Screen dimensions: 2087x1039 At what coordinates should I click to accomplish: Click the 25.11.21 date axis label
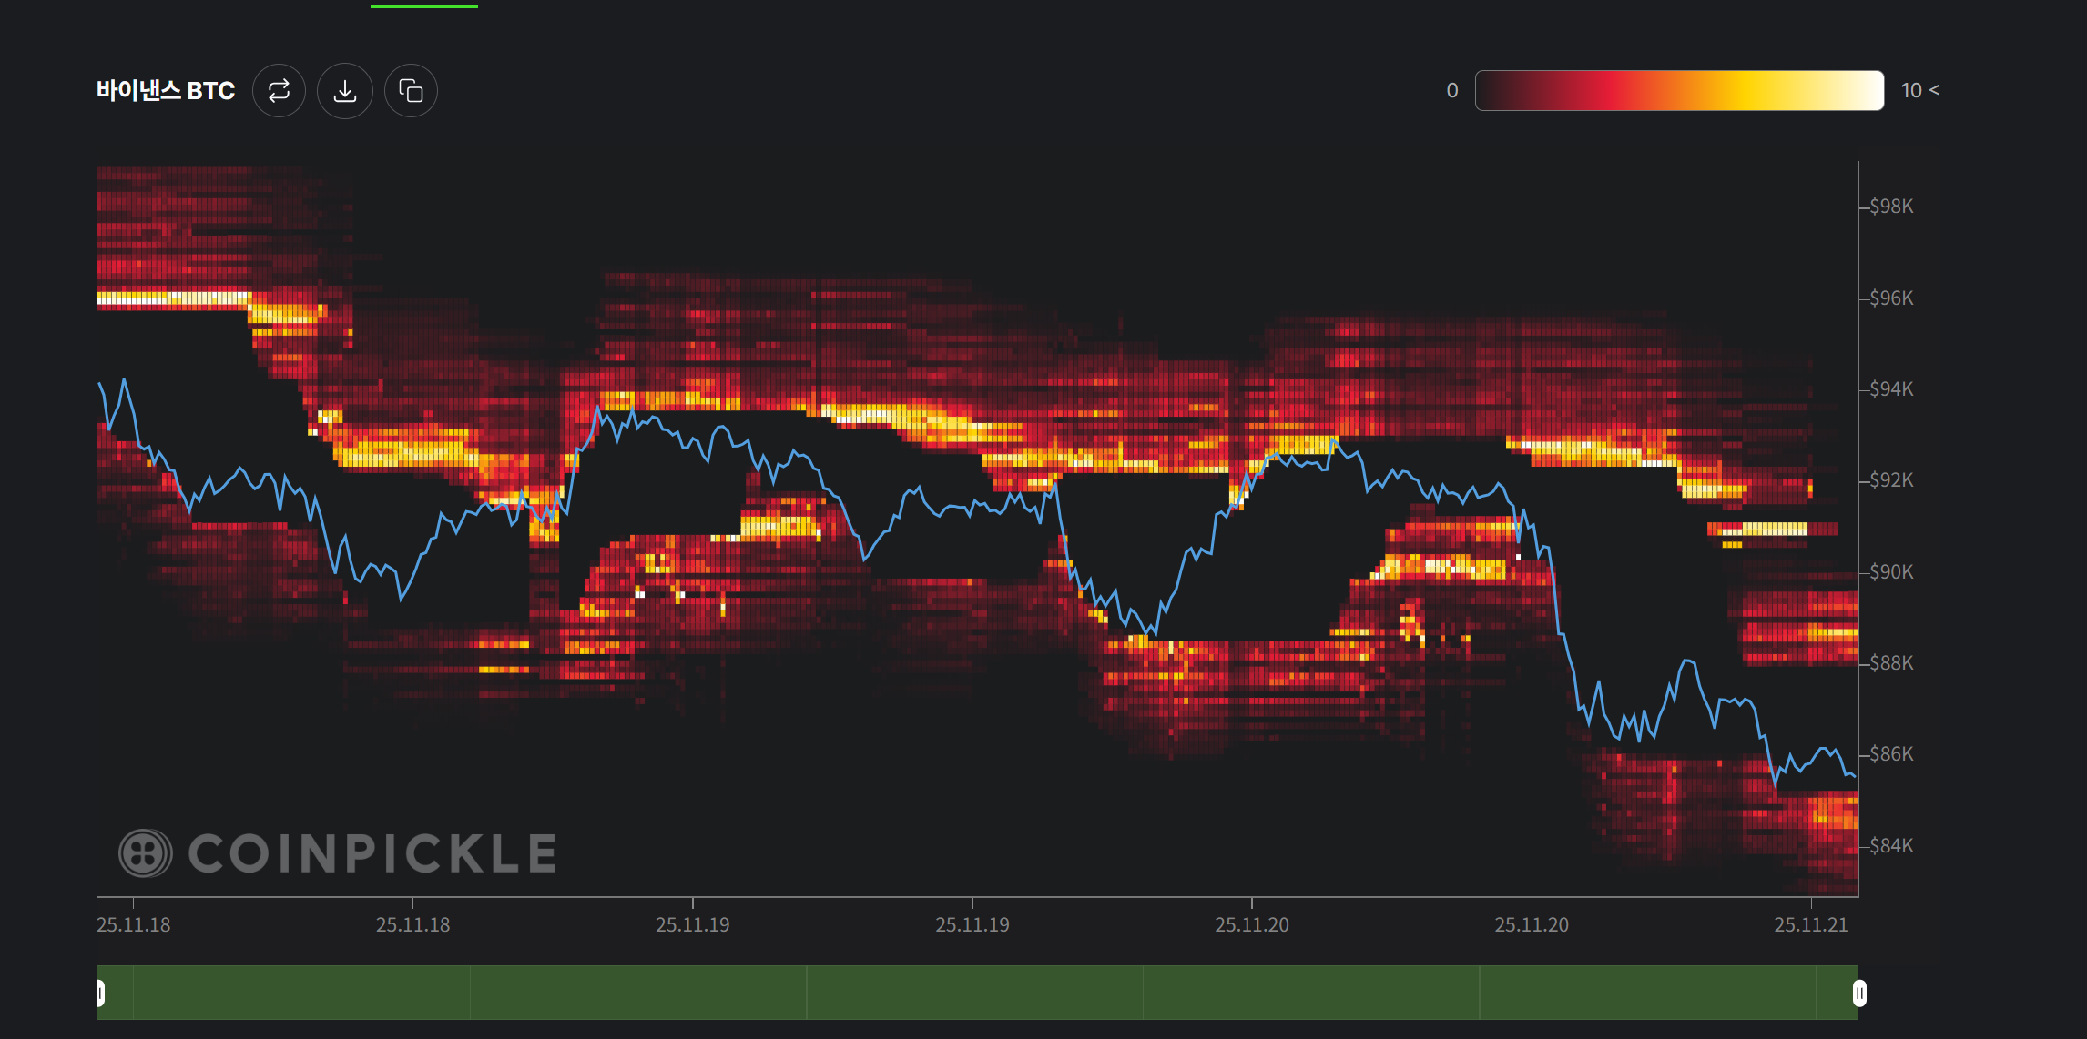1810,925
